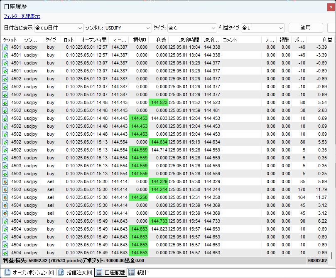Click the フィルターを非表示 link
336x278 pixels.
(22, 16)
